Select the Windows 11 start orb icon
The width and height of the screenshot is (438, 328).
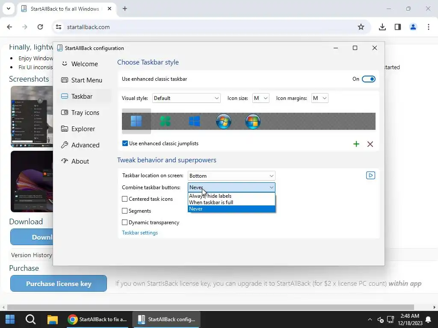136,121
